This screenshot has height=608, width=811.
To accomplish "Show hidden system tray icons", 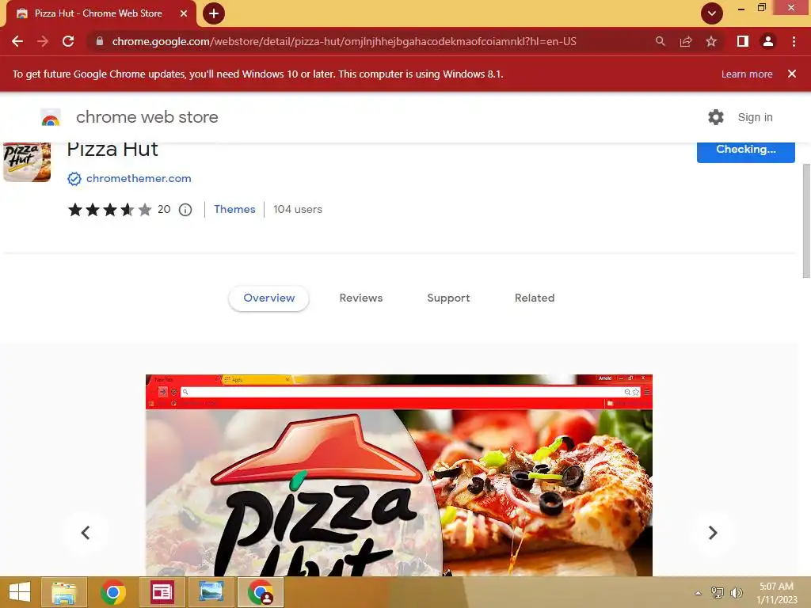I will tap(699, 593).
